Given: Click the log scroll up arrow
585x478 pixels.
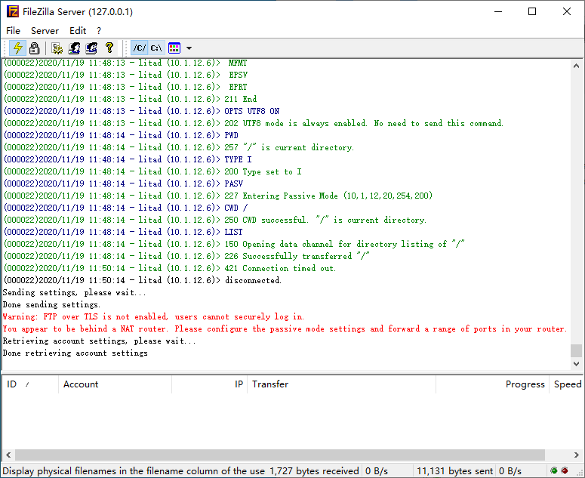Looking at the screenshot, I should pyautogui.click(x=576, y=66).
